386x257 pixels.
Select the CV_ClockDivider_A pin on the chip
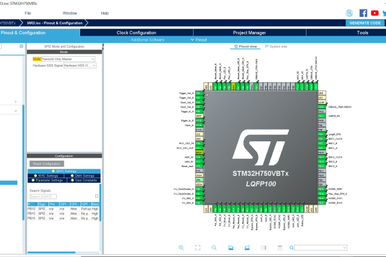(199, 189)
